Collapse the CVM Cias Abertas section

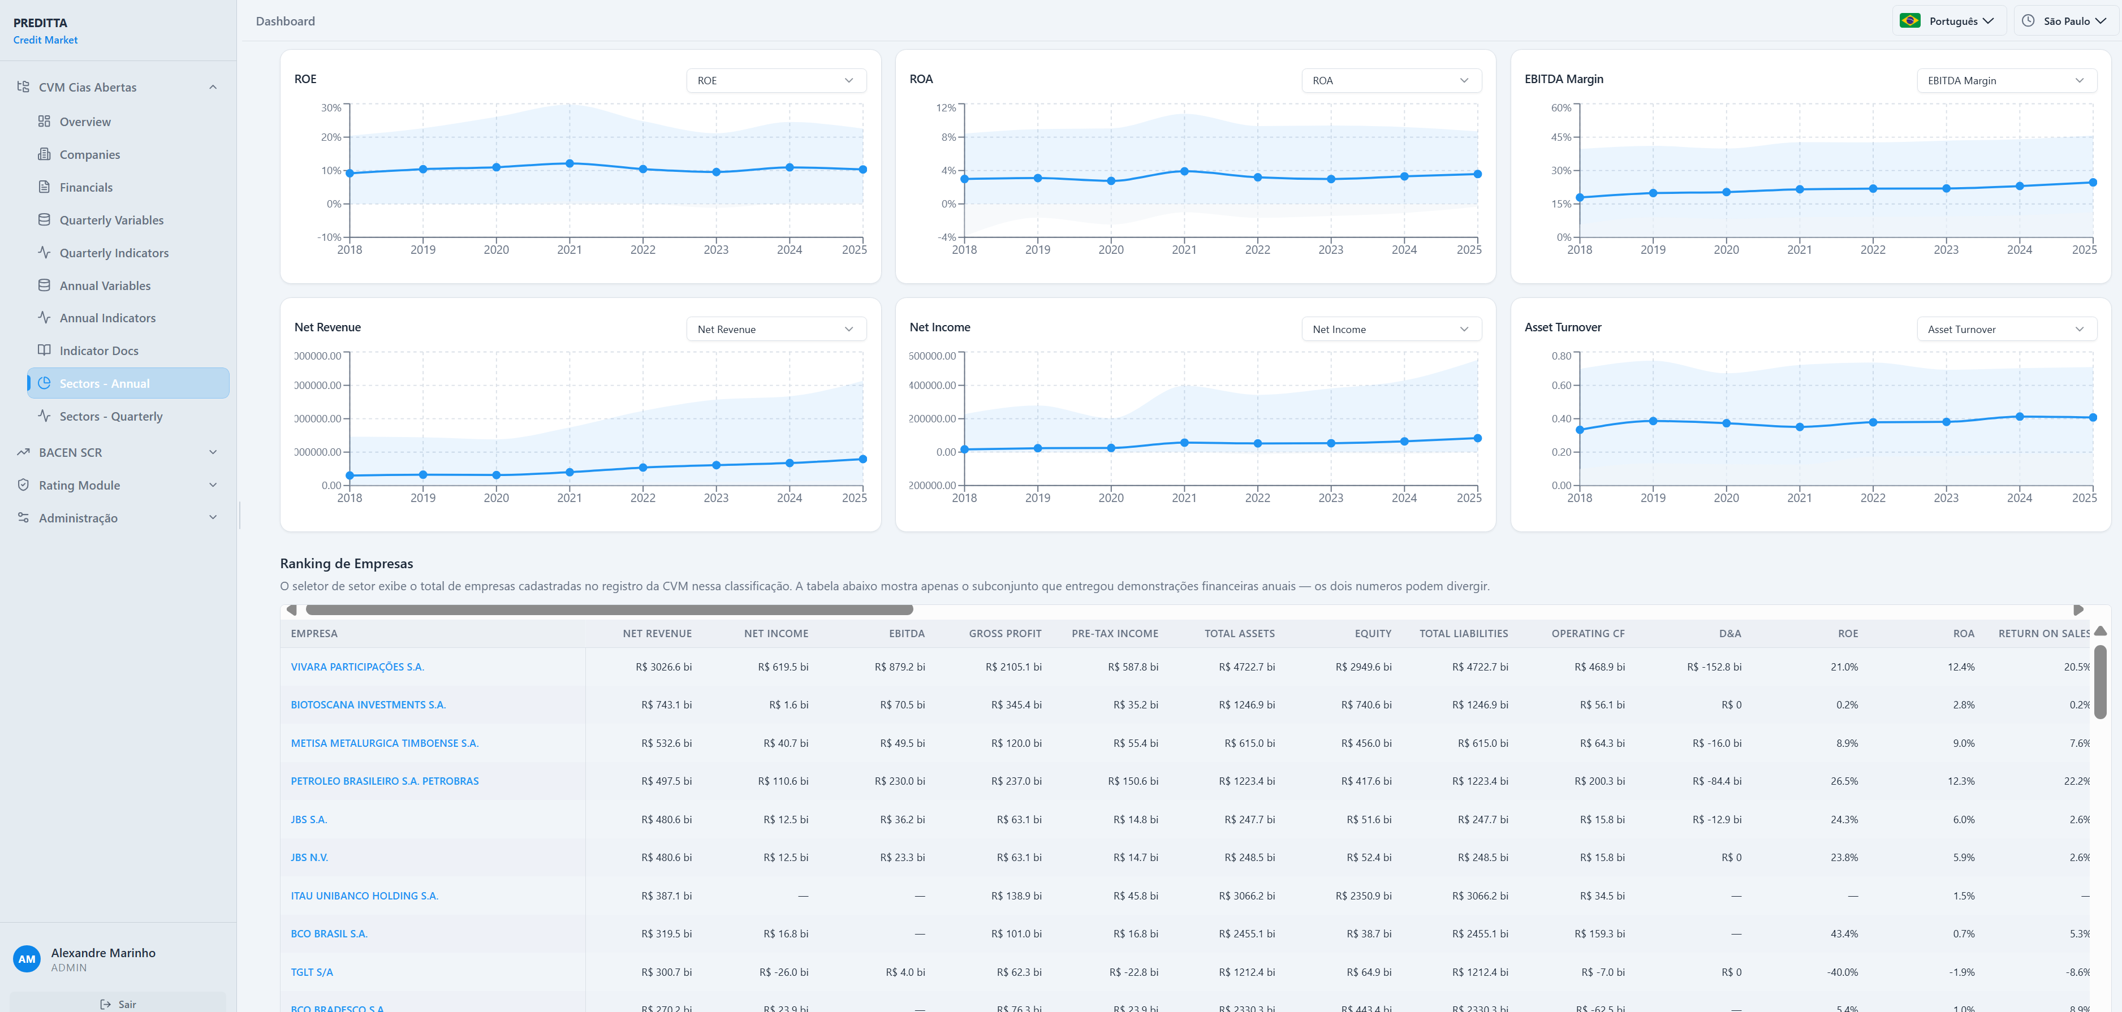[x=213, y=87]
